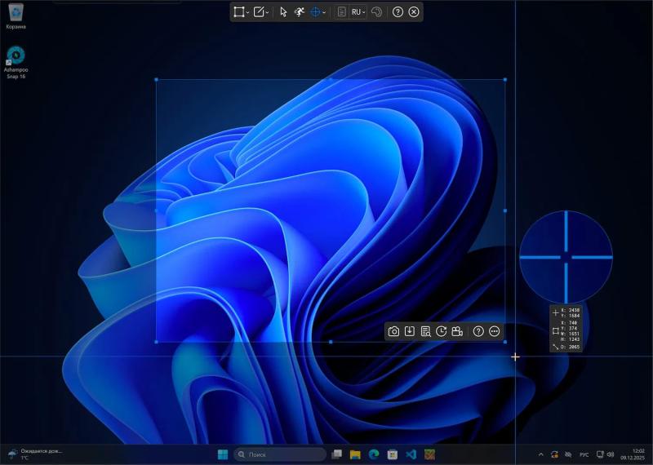Click the text recognition document icon
The height and width of the screenshot is (465, 653).
point(342,12)
